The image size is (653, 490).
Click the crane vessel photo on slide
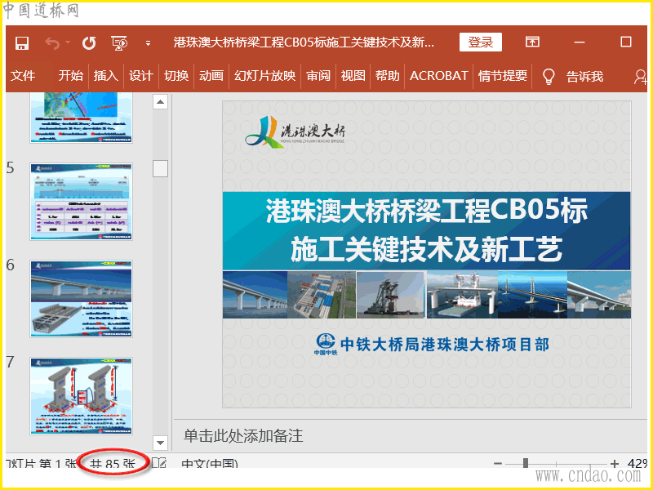pyautogui.click(x=391, y=295)
